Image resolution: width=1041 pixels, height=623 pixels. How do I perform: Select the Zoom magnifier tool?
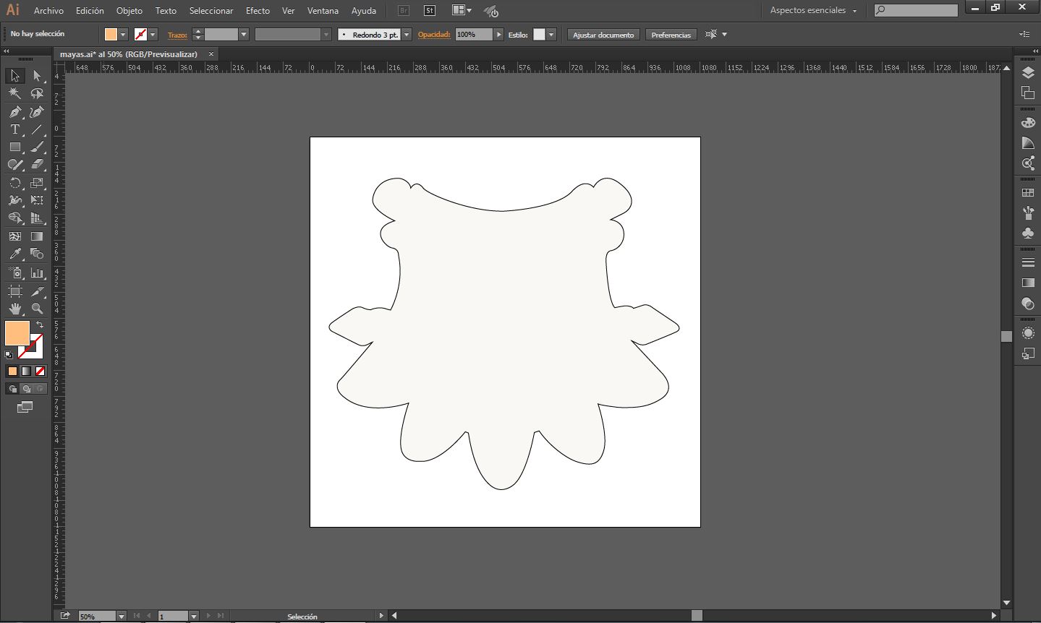pyautogui.click(x=37, y=309)
